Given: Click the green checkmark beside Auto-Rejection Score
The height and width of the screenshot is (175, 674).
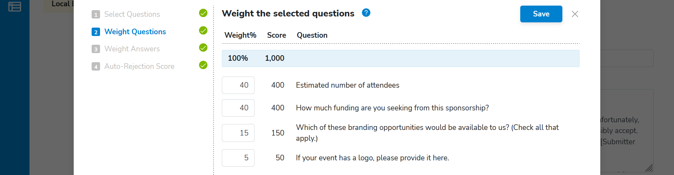Looking at the screenshot, I should [203, 65].
